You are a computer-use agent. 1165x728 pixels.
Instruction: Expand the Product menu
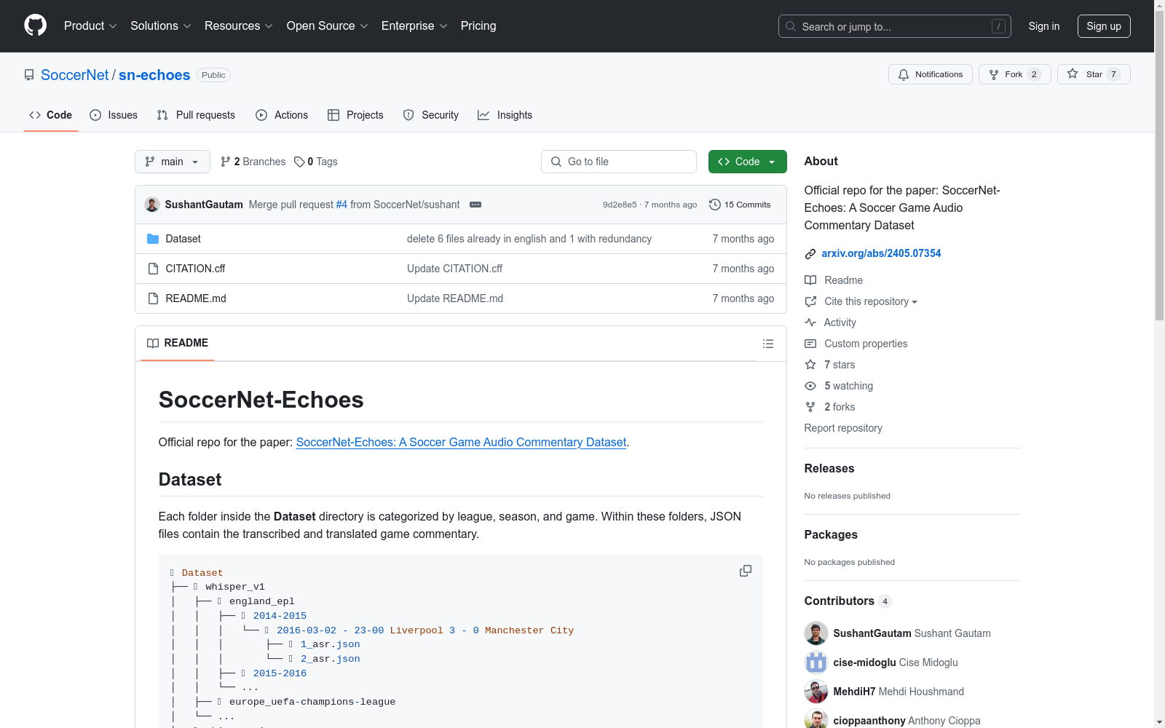[x=90, y=26]
